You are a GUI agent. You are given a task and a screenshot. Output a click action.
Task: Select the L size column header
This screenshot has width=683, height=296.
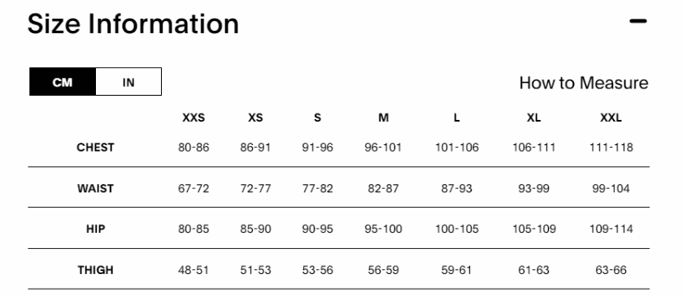click(456, 118)
